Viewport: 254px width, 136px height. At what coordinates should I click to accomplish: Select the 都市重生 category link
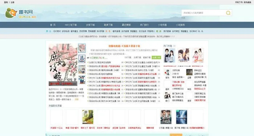(74, 31)
